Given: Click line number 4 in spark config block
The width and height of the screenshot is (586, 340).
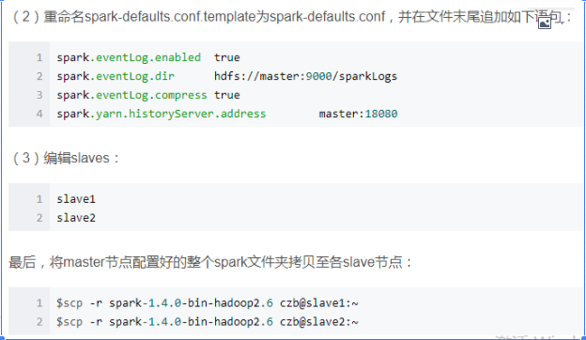Looking at the screenshot, I should pyautogui.click(x=39, y=114).
